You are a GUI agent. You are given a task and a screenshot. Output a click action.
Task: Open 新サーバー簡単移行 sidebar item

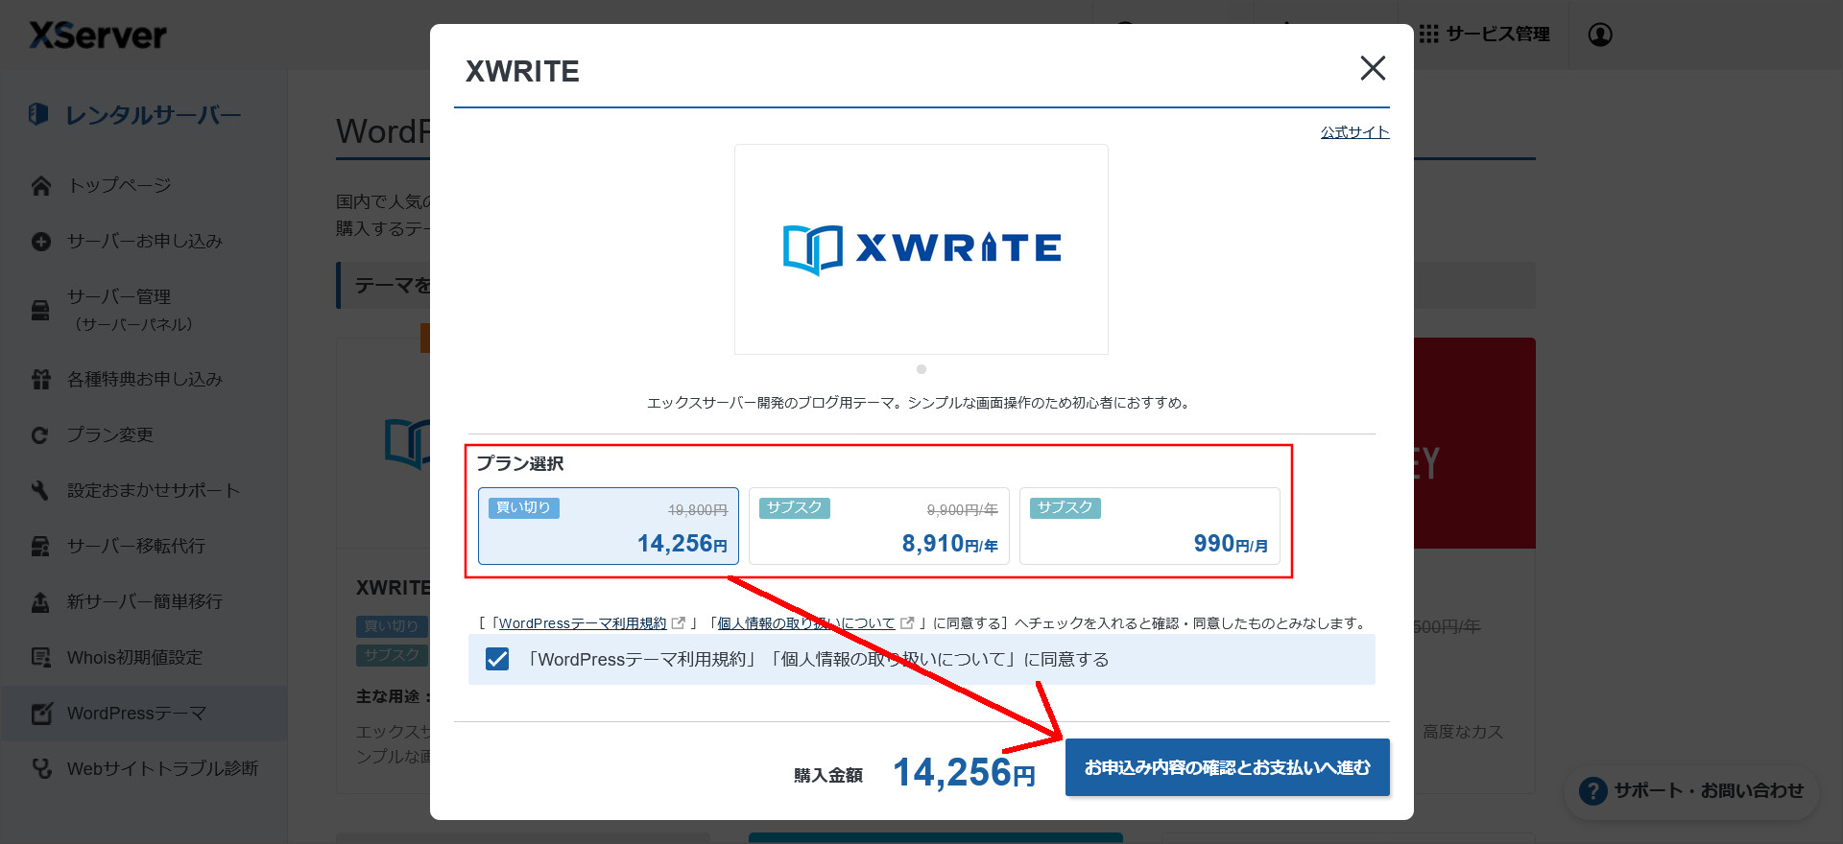click(145, 601)
